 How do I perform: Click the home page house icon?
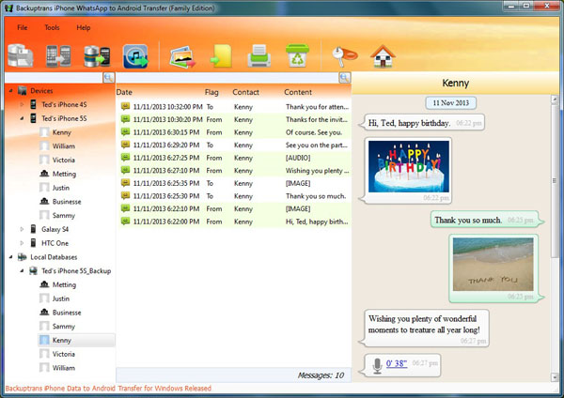(383, 56)
